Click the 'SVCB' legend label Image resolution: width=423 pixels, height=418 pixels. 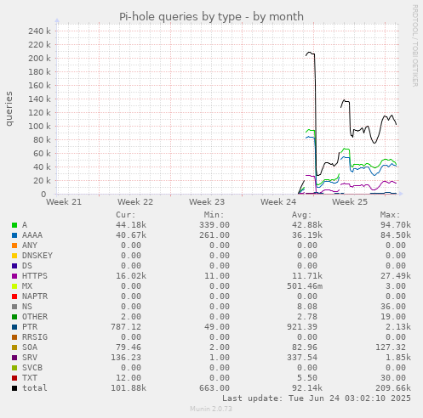click(32, 368)
